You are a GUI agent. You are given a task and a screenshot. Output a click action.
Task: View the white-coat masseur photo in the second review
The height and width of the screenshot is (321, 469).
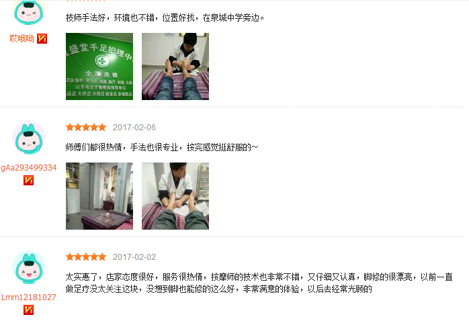[x=175, y=196]
